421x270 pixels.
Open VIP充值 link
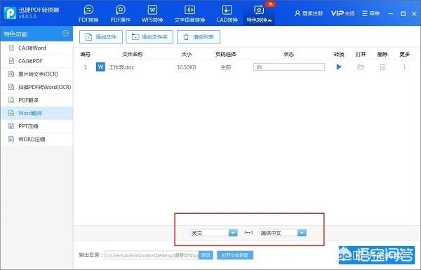pos(342,13)
